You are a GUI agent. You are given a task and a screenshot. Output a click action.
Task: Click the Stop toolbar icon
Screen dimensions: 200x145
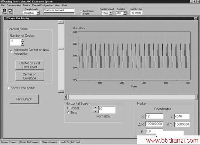(4, 12)
